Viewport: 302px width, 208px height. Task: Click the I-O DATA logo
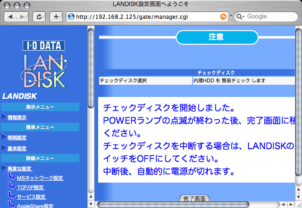[44, 46]
